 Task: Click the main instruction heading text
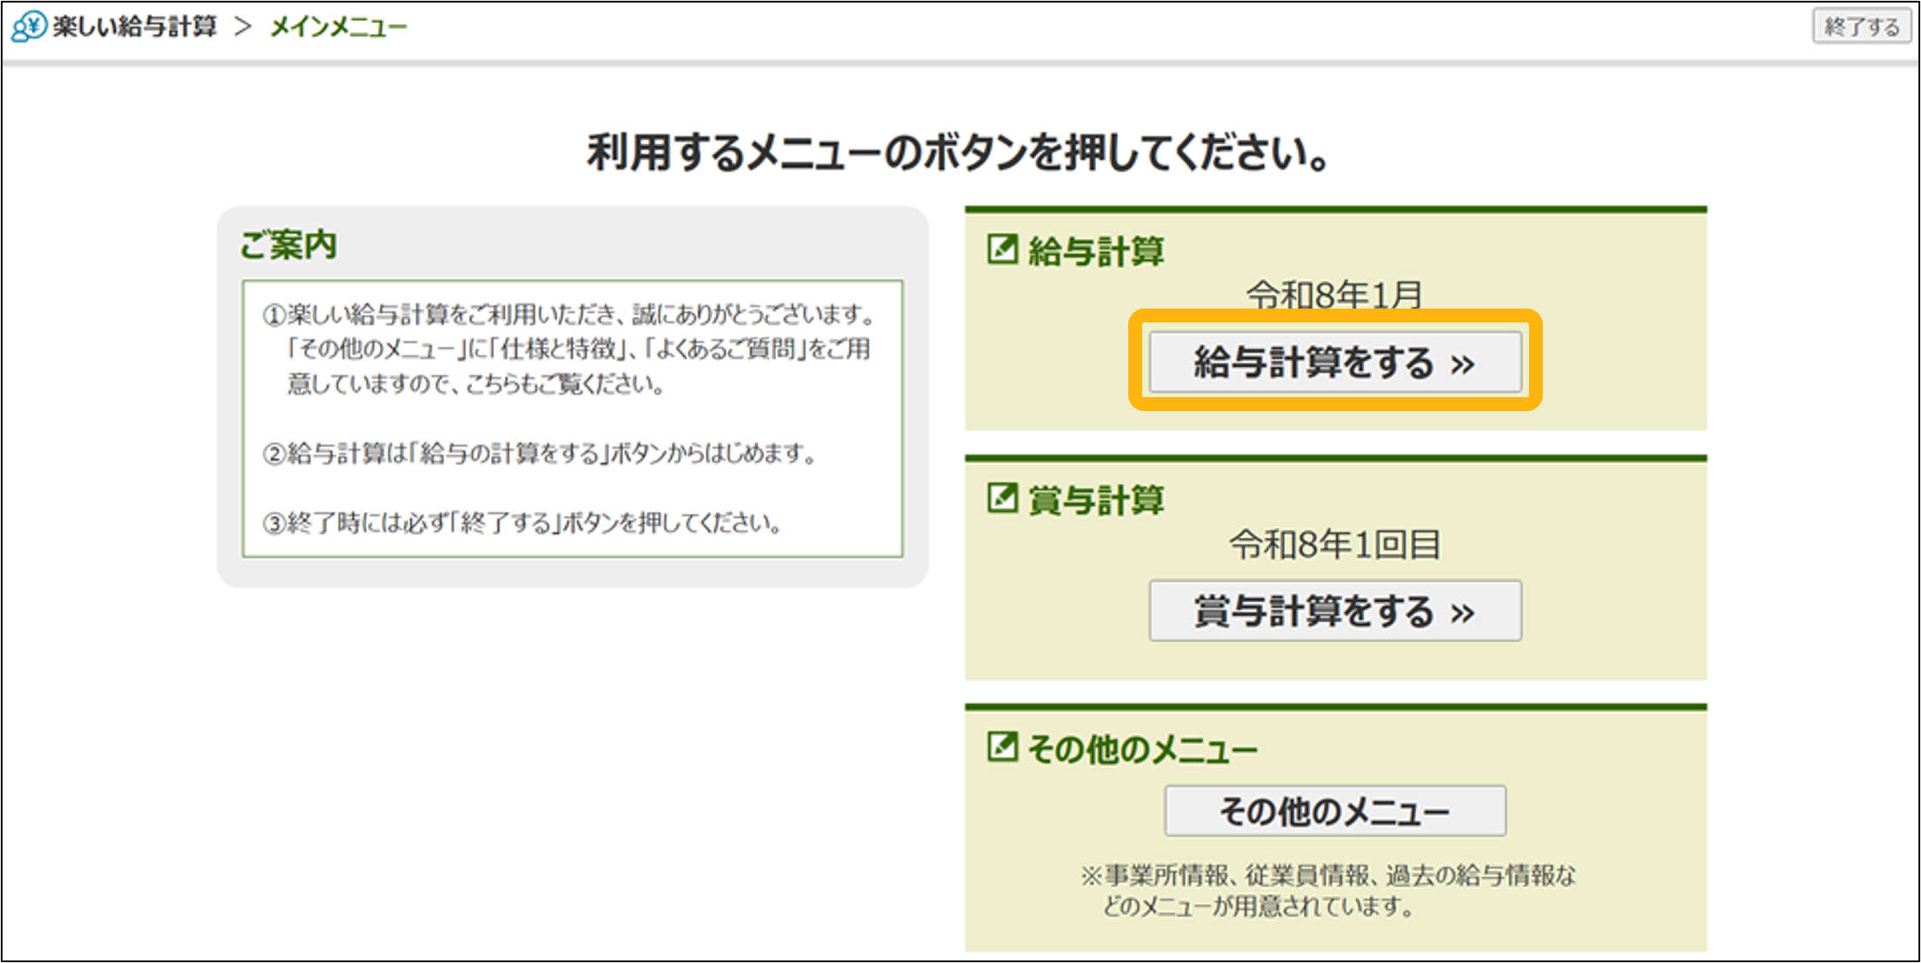click(959, 153)
